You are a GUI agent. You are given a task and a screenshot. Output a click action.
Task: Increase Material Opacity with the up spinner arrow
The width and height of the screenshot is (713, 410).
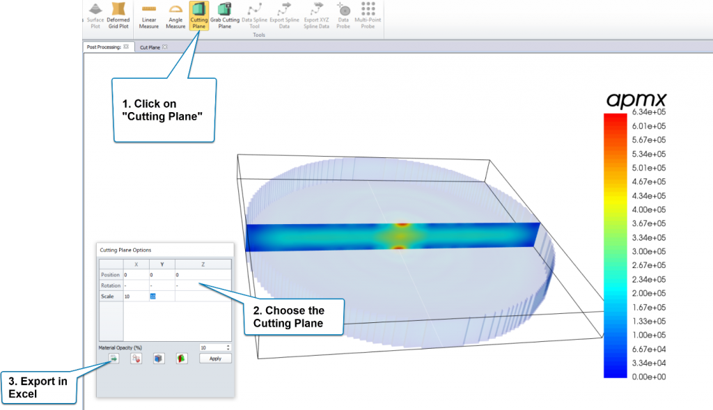pyautogui.click(x=228, y=345)
